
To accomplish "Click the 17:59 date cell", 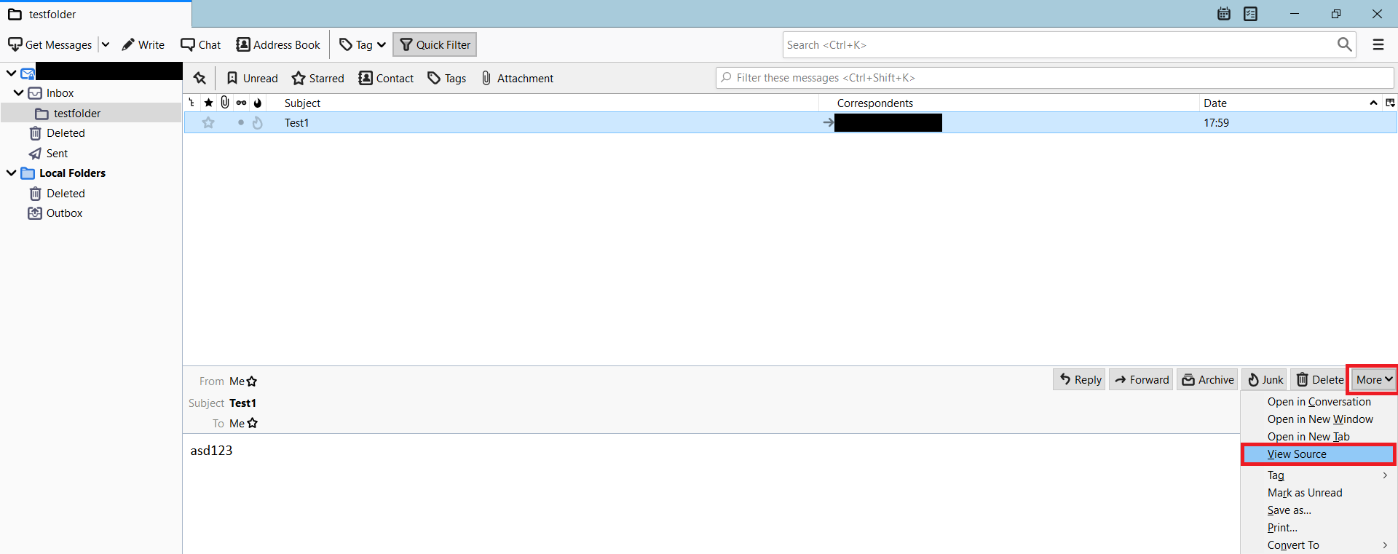I will (1216, 122).
